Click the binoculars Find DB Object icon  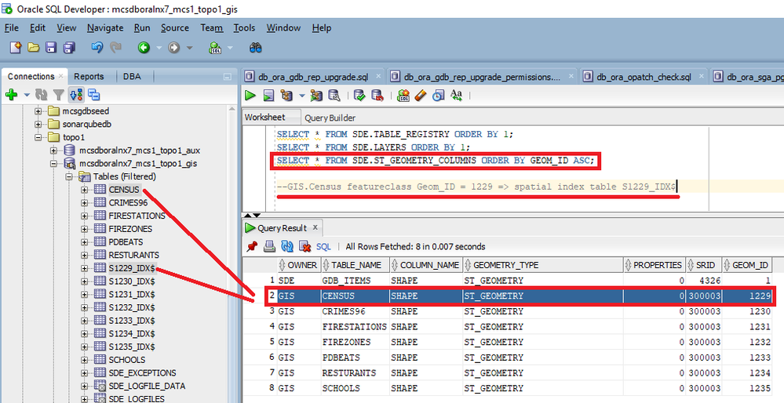point(256,48)
